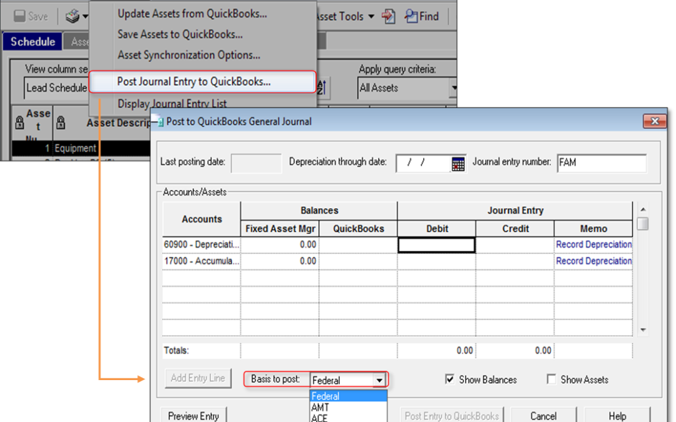The height and width of the screenshot is (422, 676).
Task: Choose Save Assets to QuickBooks menu item
Action: pyautogui.click(x=180, y=34)
